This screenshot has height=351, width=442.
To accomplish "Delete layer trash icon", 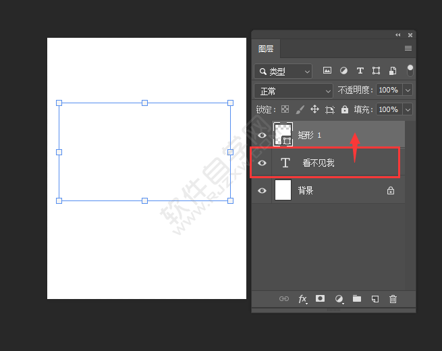I will [393, 299].
